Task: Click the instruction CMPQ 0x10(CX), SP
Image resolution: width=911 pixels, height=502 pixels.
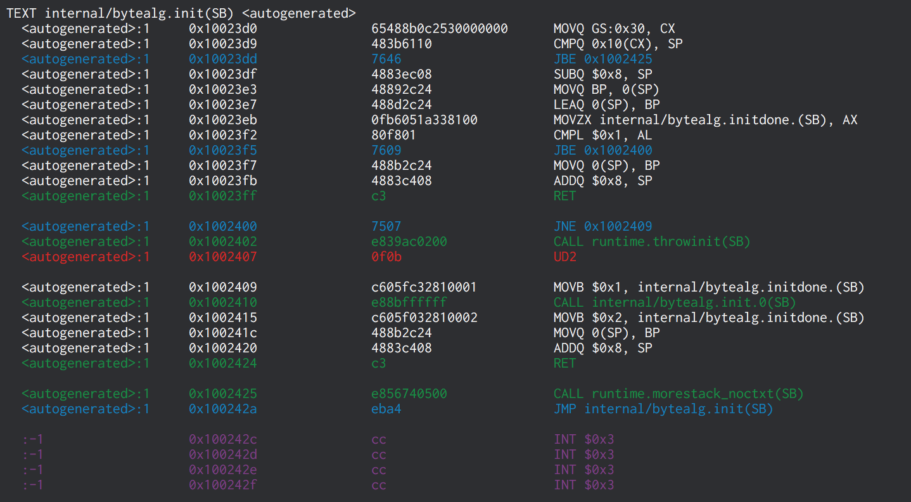Action: click(618, 44)
